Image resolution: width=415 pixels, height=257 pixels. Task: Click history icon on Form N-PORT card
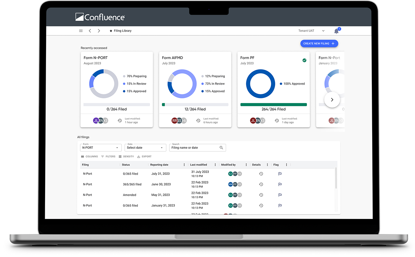tap(120, 121)
